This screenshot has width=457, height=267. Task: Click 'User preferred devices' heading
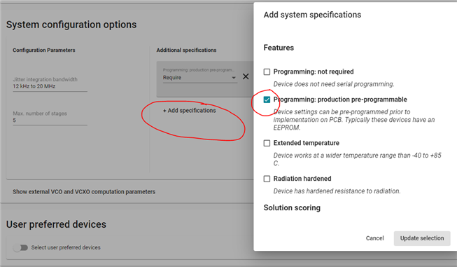click(x=56, y=224)
